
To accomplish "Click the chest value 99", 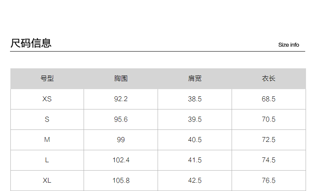I will click(121, 140).
